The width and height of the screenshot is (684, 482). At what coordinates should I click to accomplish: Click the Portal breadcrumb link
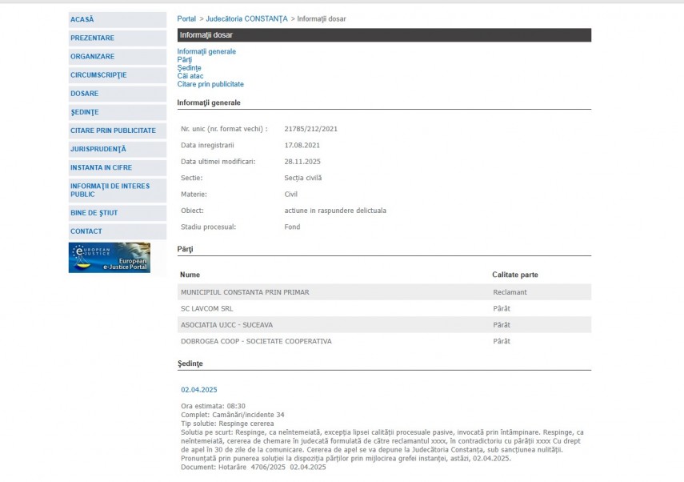[186, 18]
